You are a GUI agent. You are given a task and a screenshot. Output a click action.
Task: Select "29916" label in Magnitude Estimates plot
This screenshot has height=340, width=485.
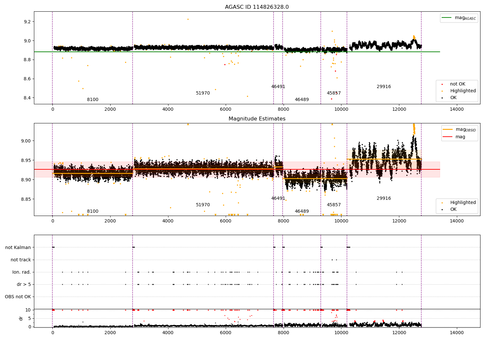[384, 198]
